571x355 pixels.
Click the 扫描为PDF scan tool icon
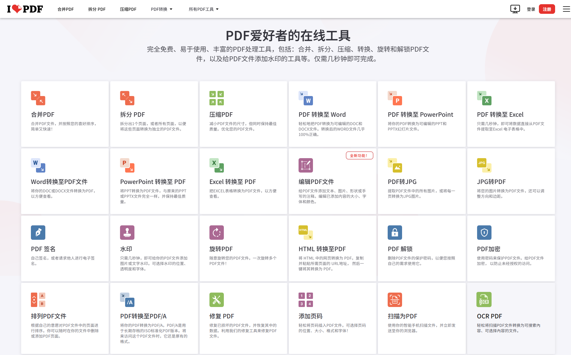395,299
